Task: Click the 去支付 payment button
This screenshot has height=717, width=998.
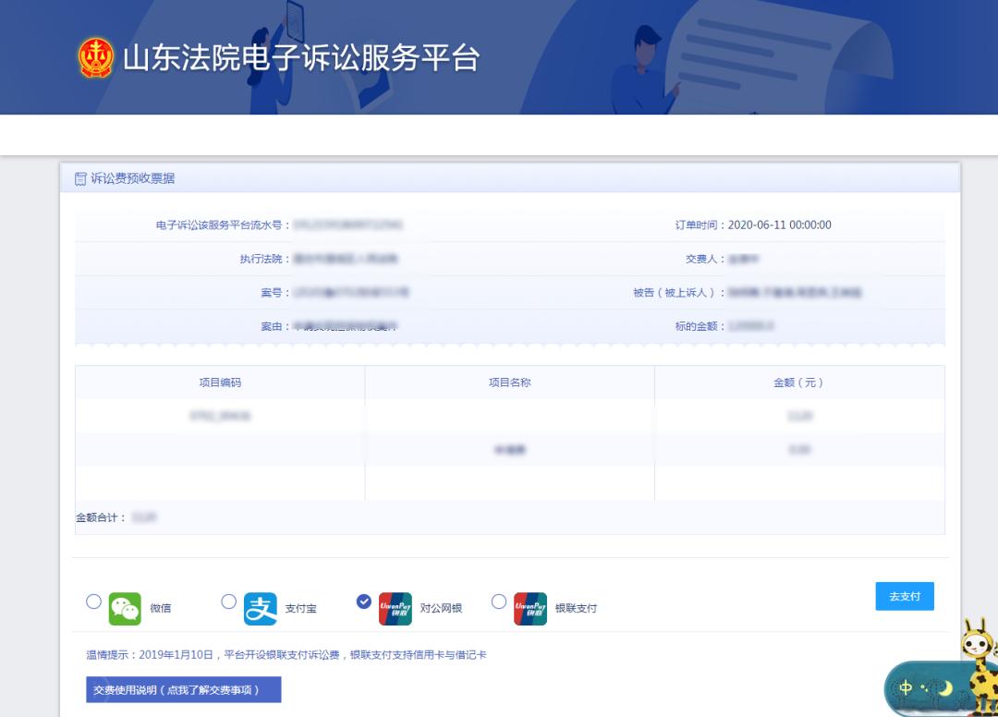Action: 904,596
